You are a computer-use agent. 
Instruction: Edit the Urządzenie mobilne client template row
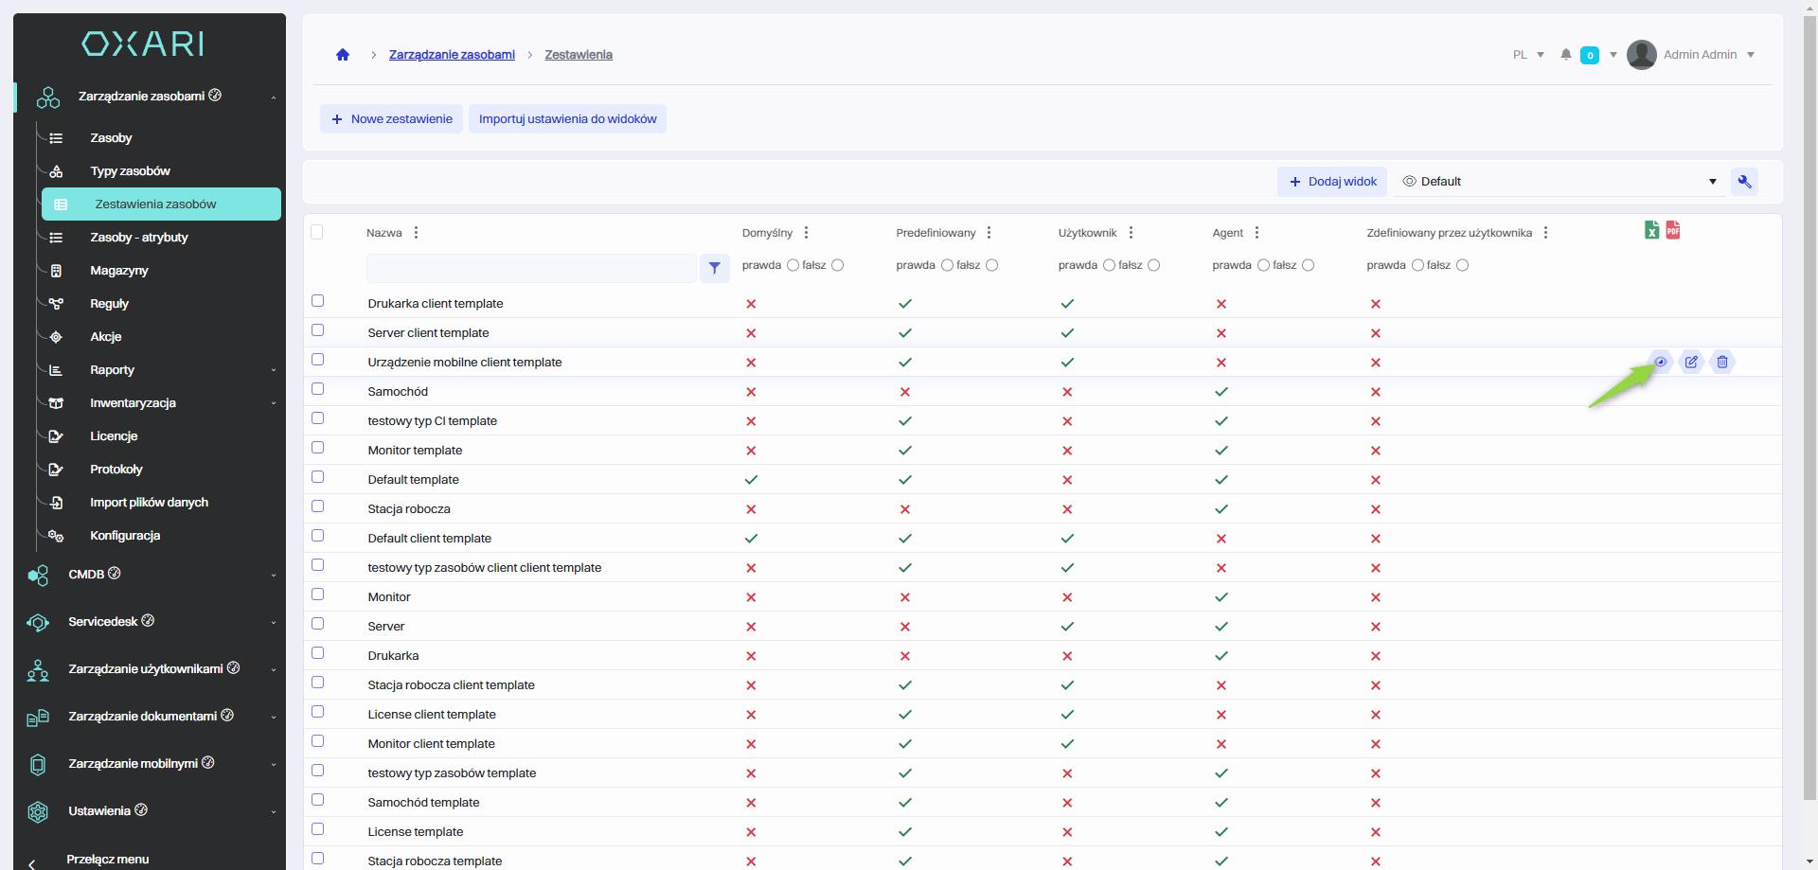[1691, 362]
